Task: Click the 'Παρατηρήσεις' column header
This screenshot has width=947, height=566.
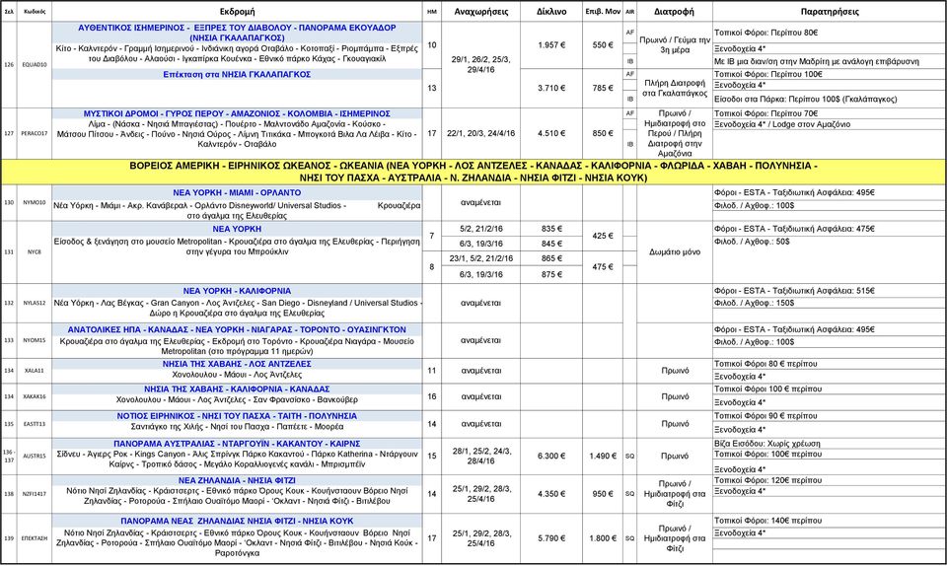Action: point(830,12)
